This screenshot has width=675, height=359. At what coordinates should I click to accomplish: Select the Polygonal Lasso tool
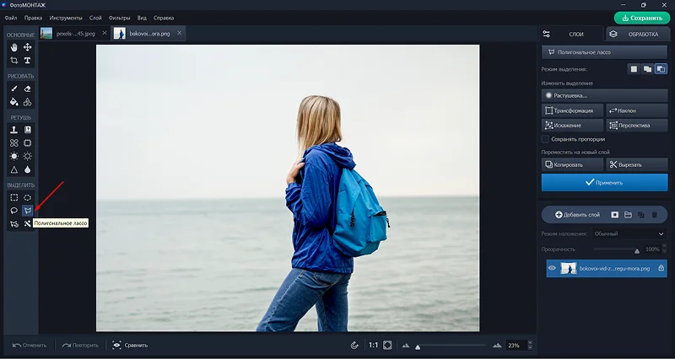28,211
